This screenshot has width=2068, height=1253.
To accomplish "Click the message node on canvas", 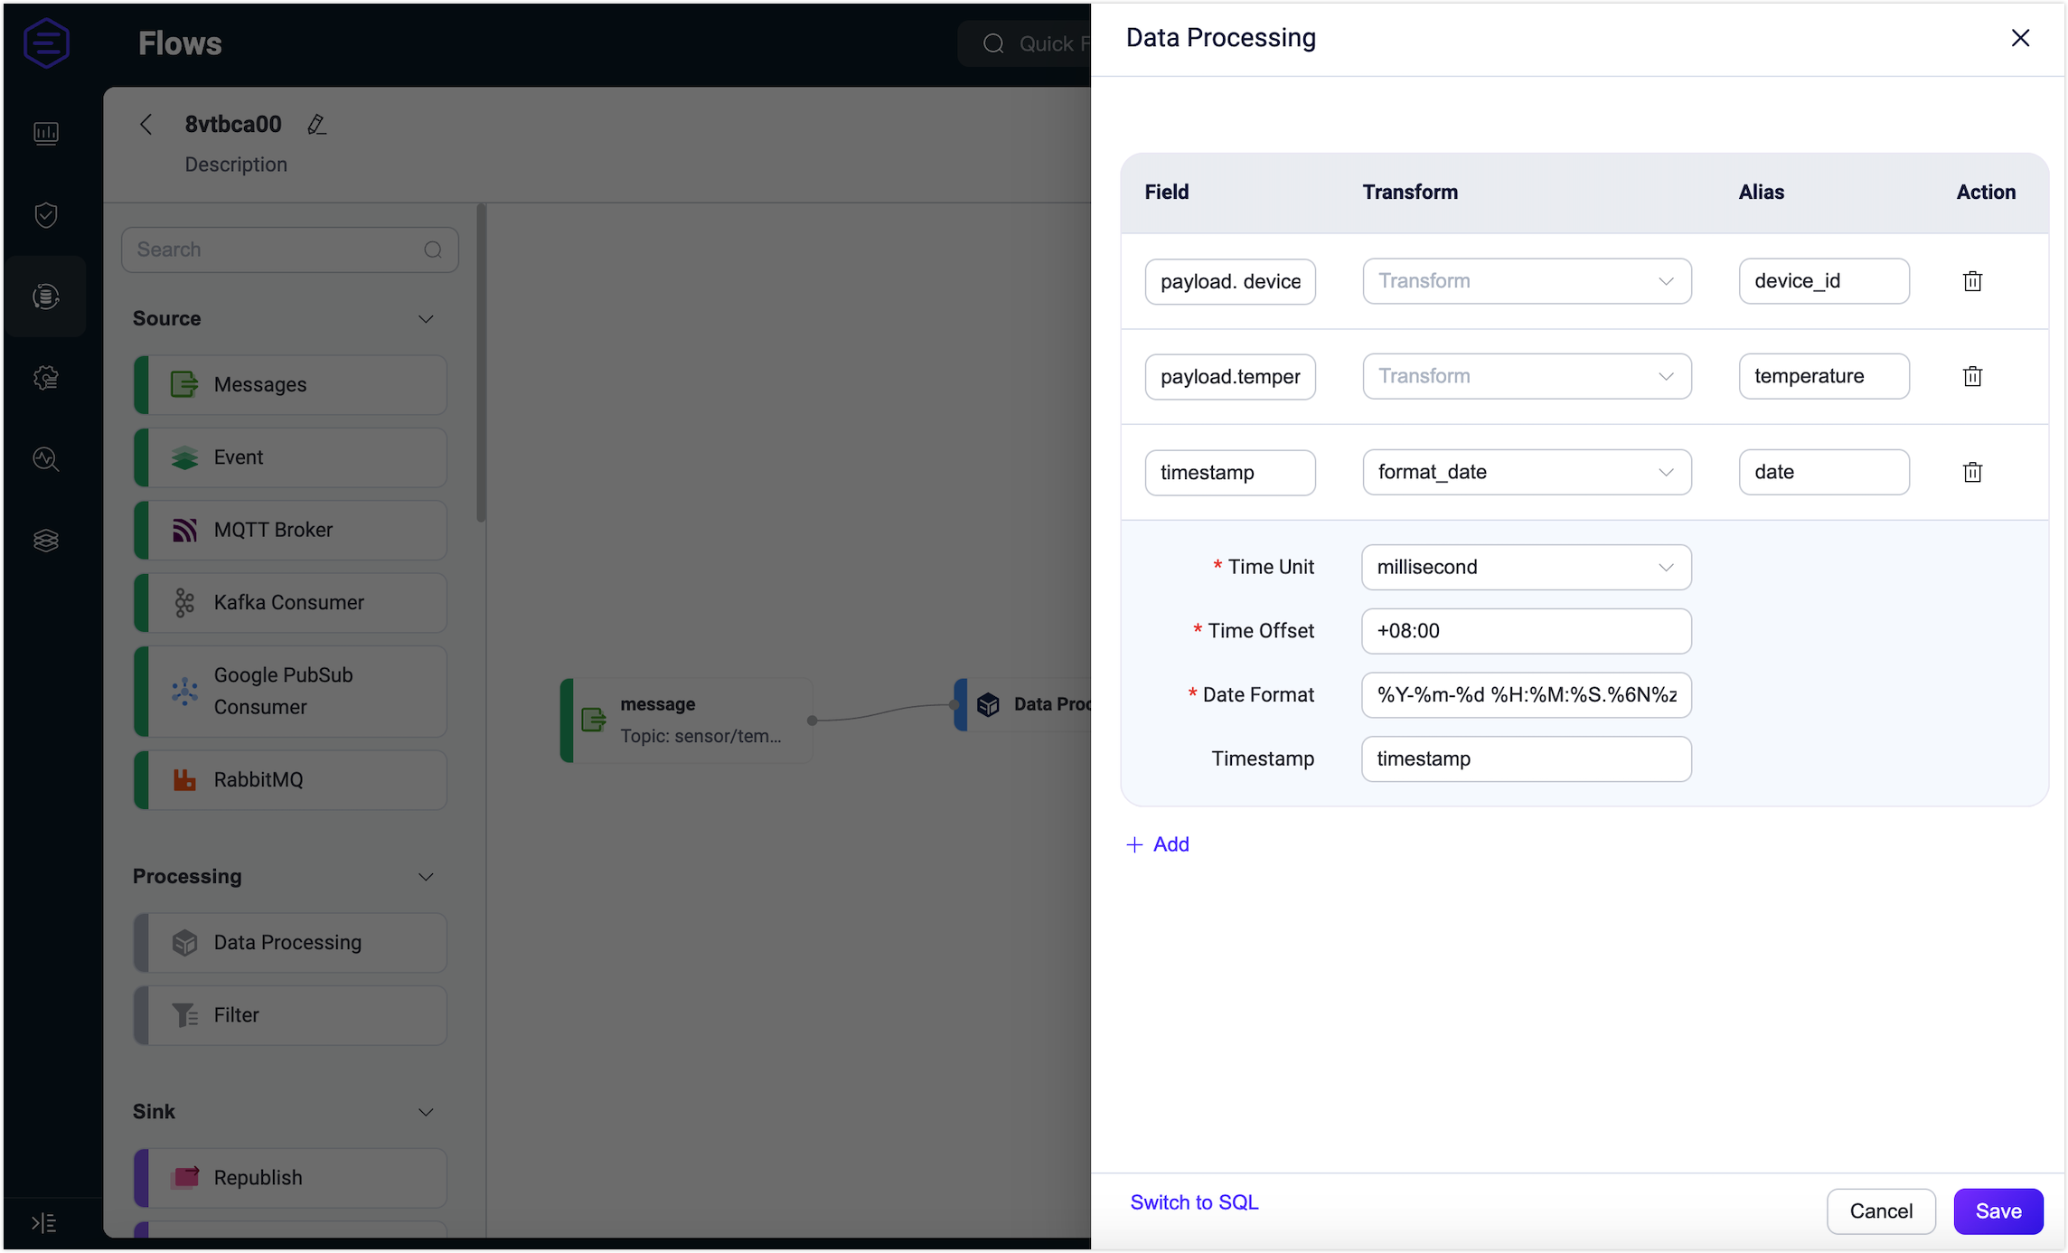I will click(686, 721).
